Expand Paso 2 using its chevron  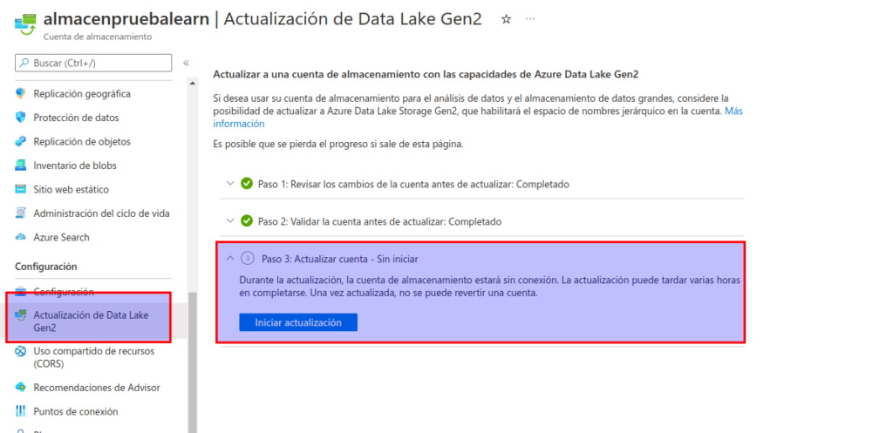(x=230, y=220)
